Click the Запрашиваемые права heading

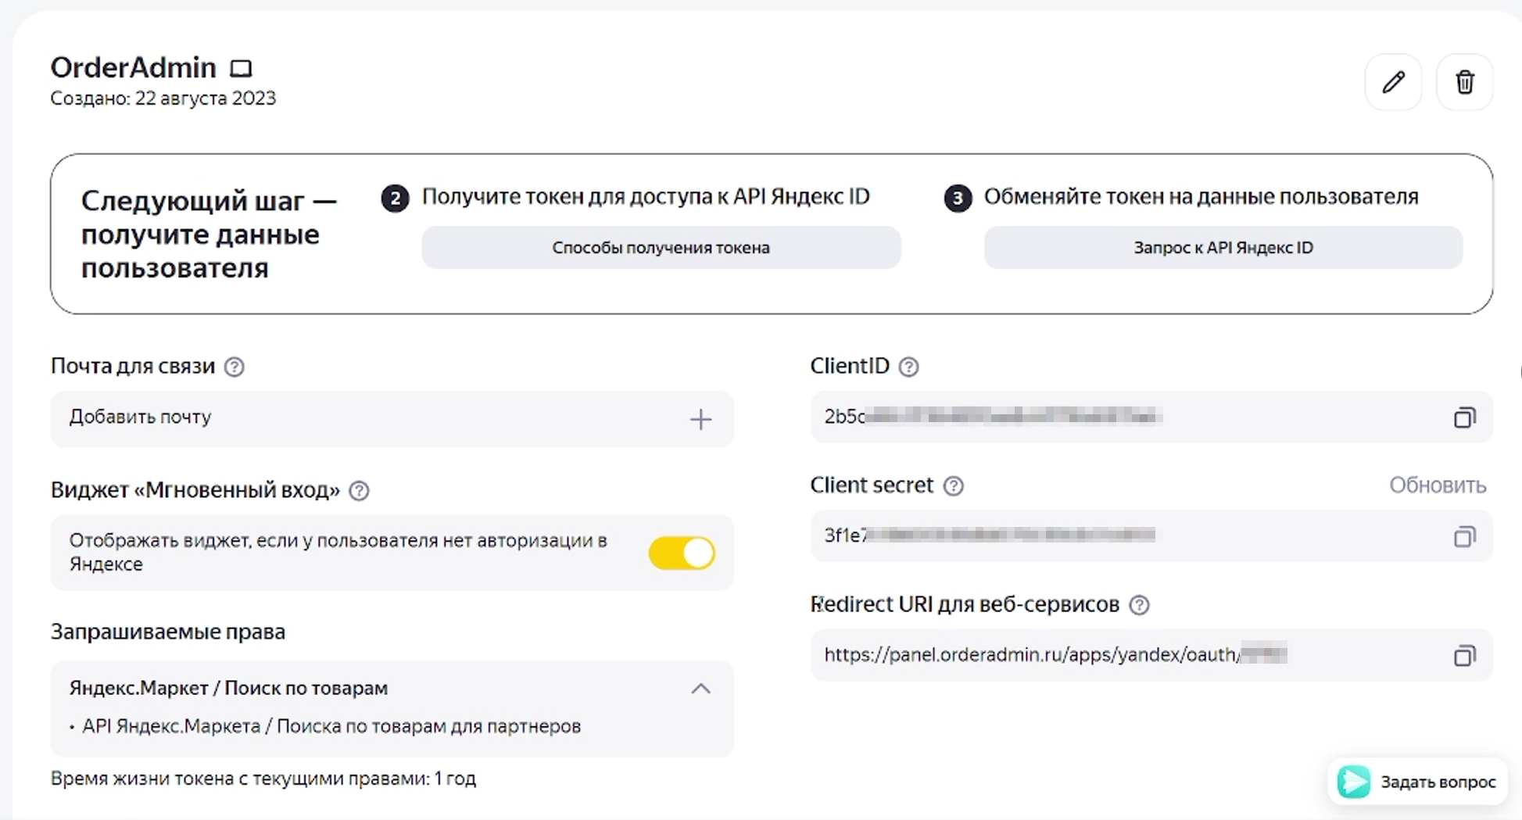point(168,632)
